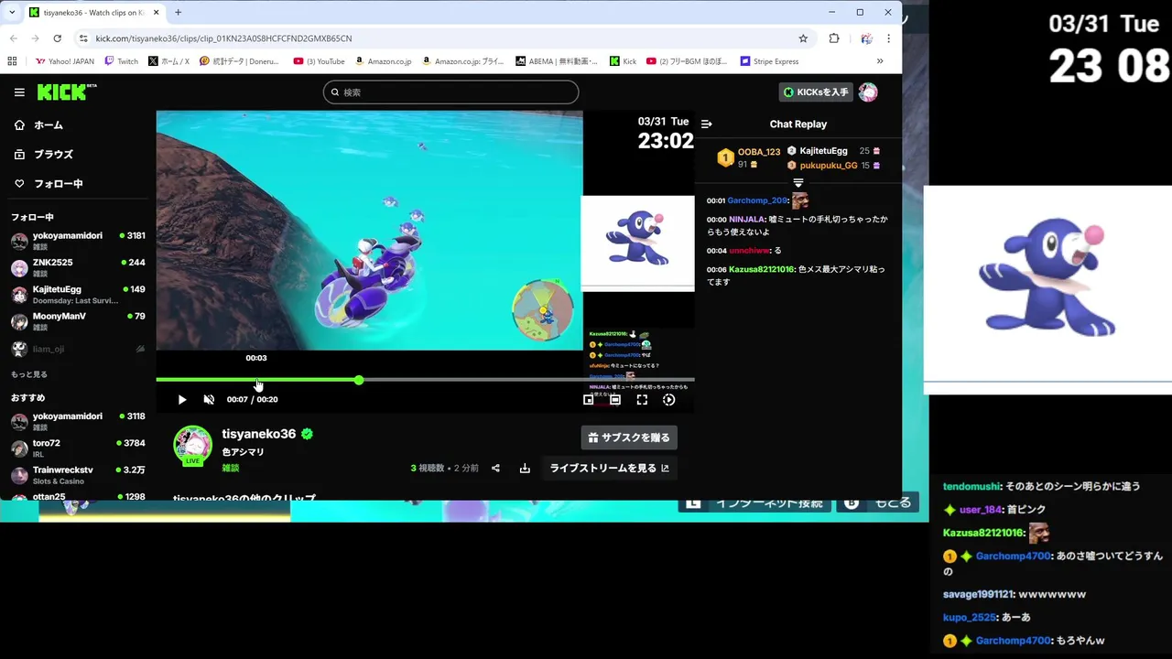This screenshot has height=659, width=1172.
Task: Click the KICK logo
Action: coord(66,92)
